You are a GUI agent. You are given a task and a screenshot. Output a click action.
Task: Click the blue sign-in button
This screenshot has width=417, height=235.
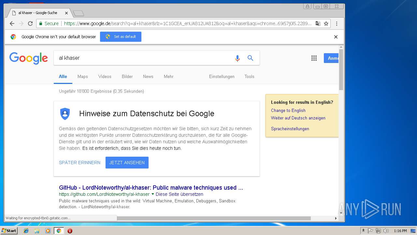click(x=331, y=58)
